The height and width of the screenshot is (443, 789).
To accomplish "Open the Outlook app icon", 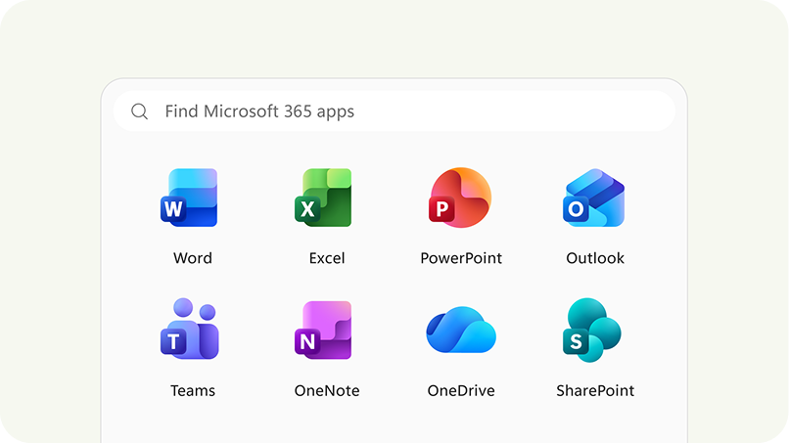I will click(x=594, y=198).
